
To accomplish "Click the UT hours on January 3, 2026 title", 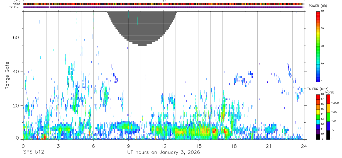I will click(x=163, y=152).
